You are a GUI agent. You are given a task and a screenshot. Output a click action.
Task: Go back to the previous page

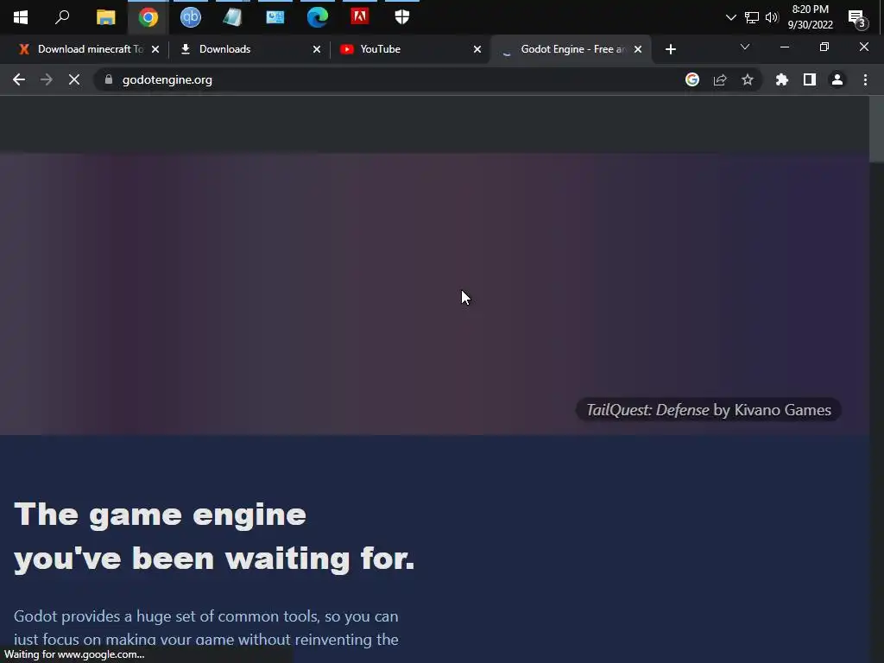pyautogui.click(x=19, y=80)
